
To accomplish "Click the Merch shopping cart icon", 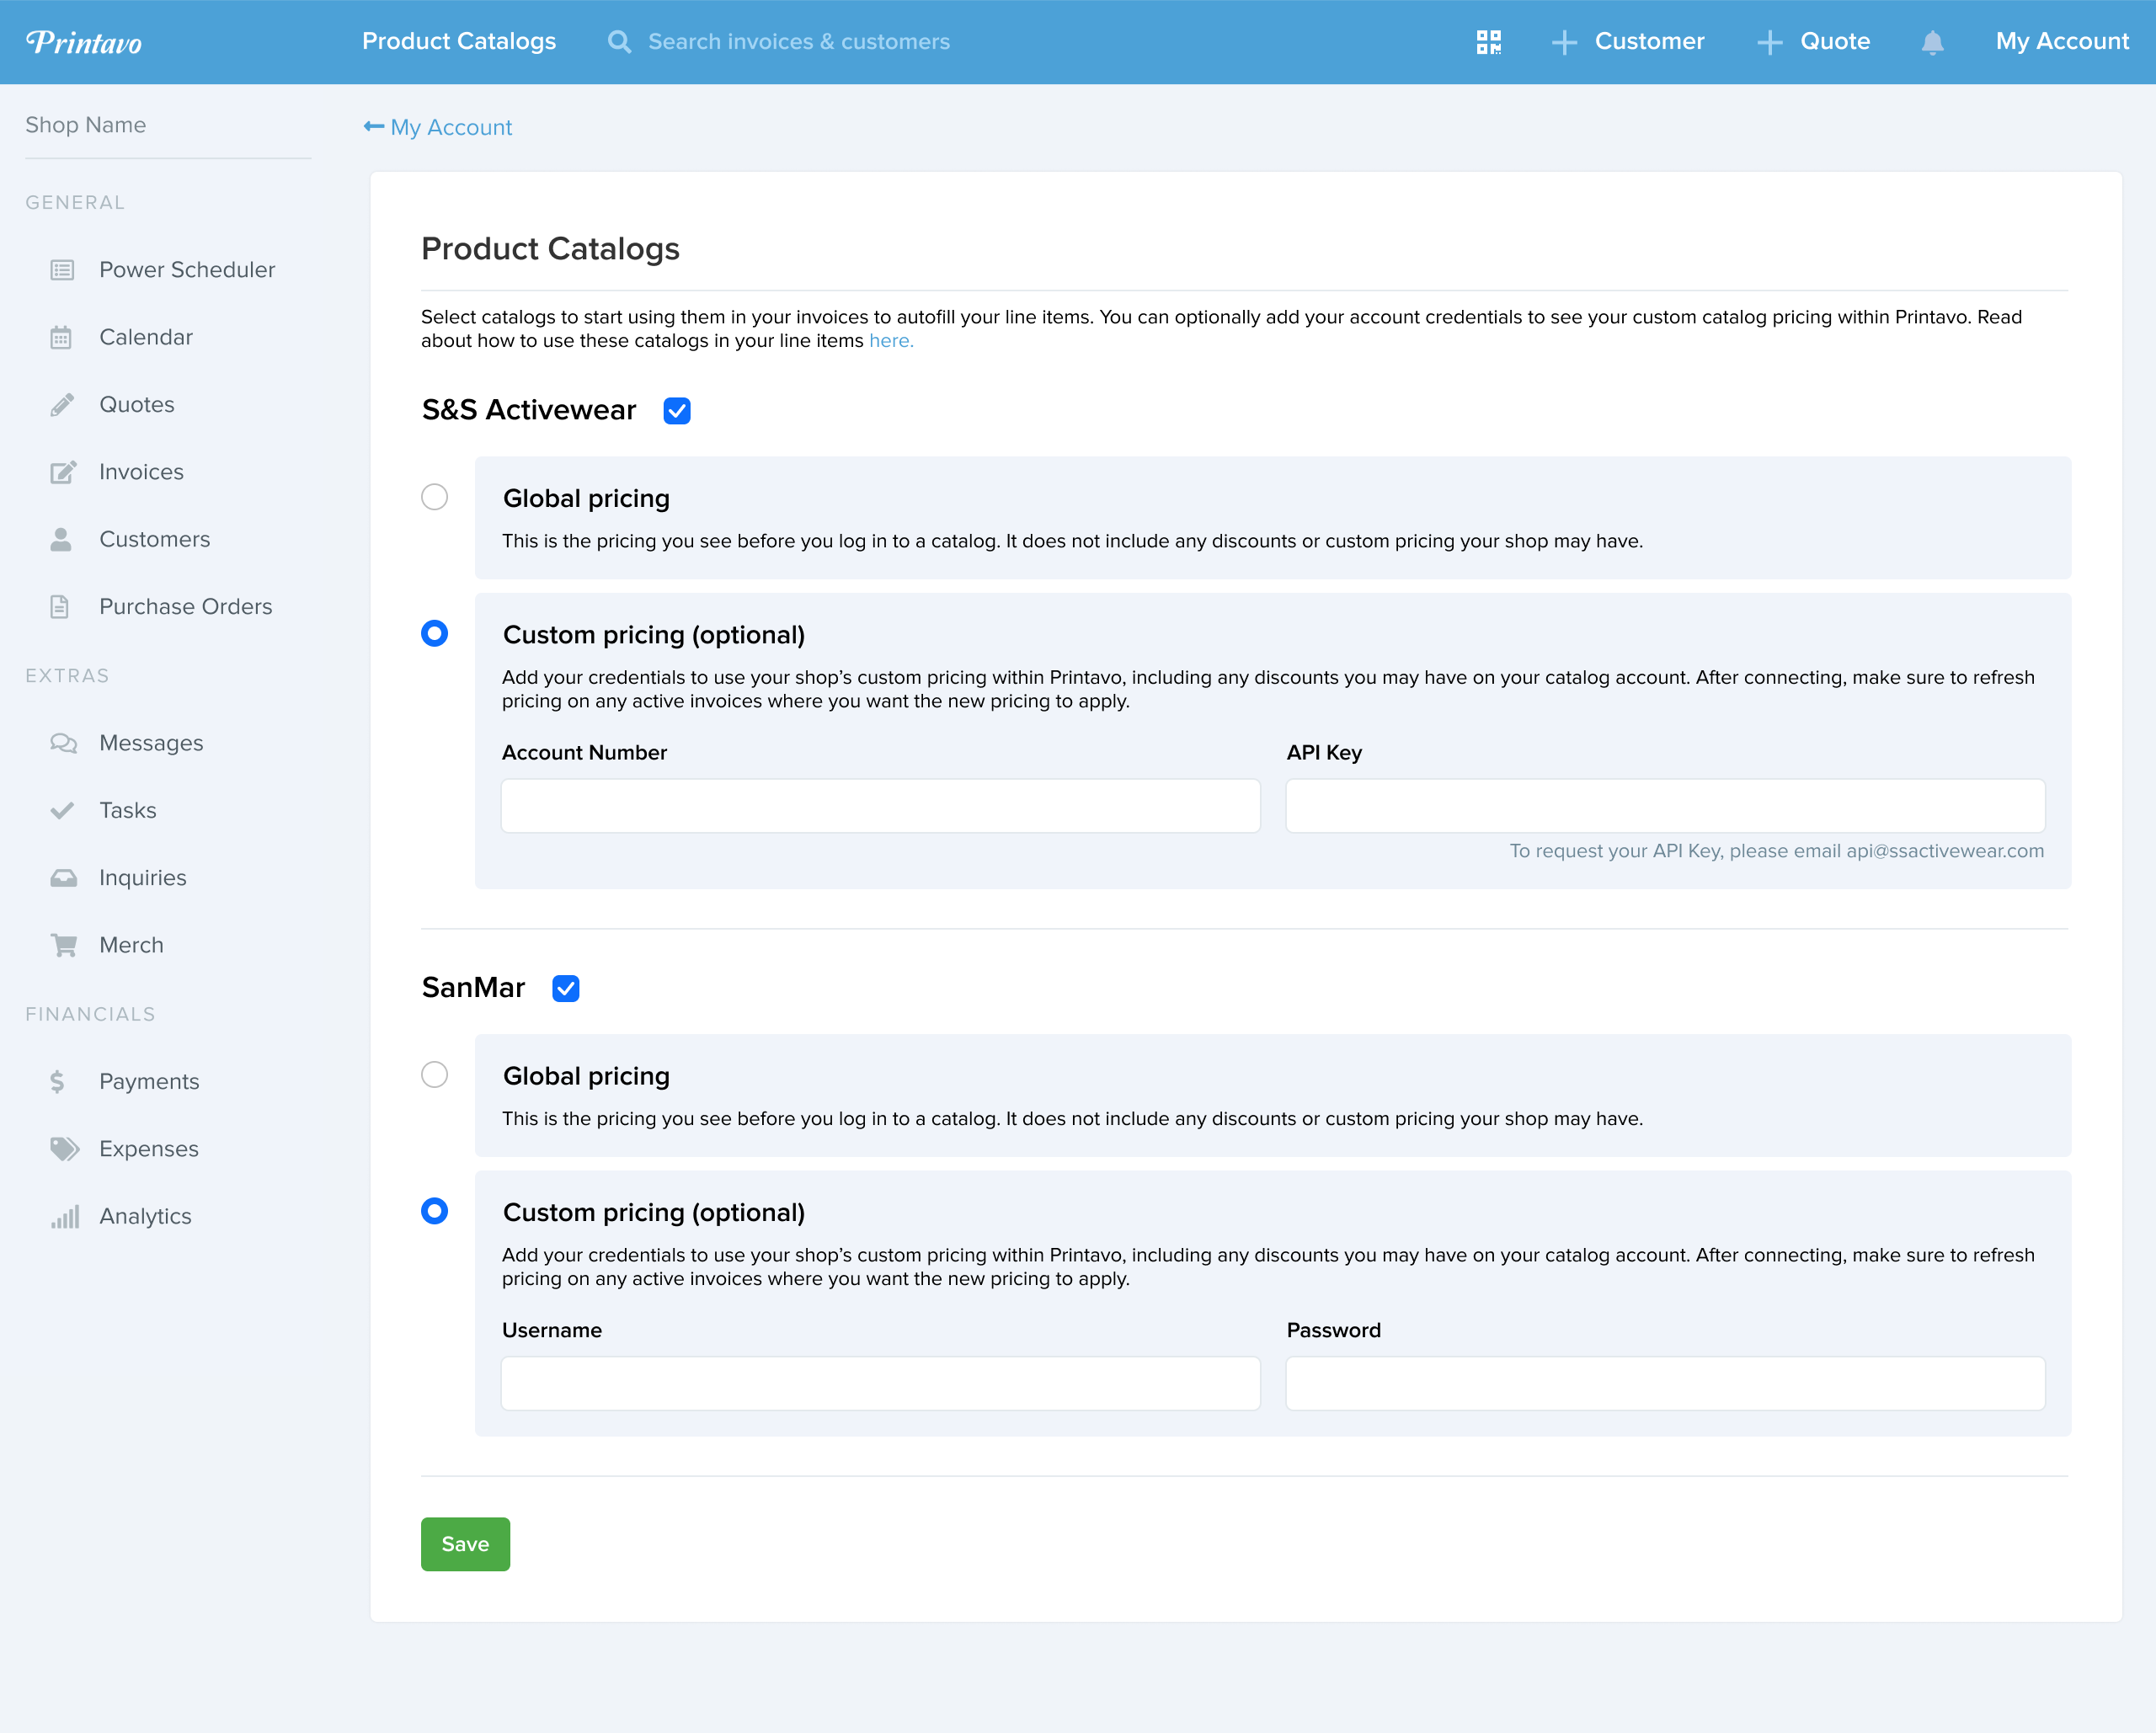I will pos(64,945).
